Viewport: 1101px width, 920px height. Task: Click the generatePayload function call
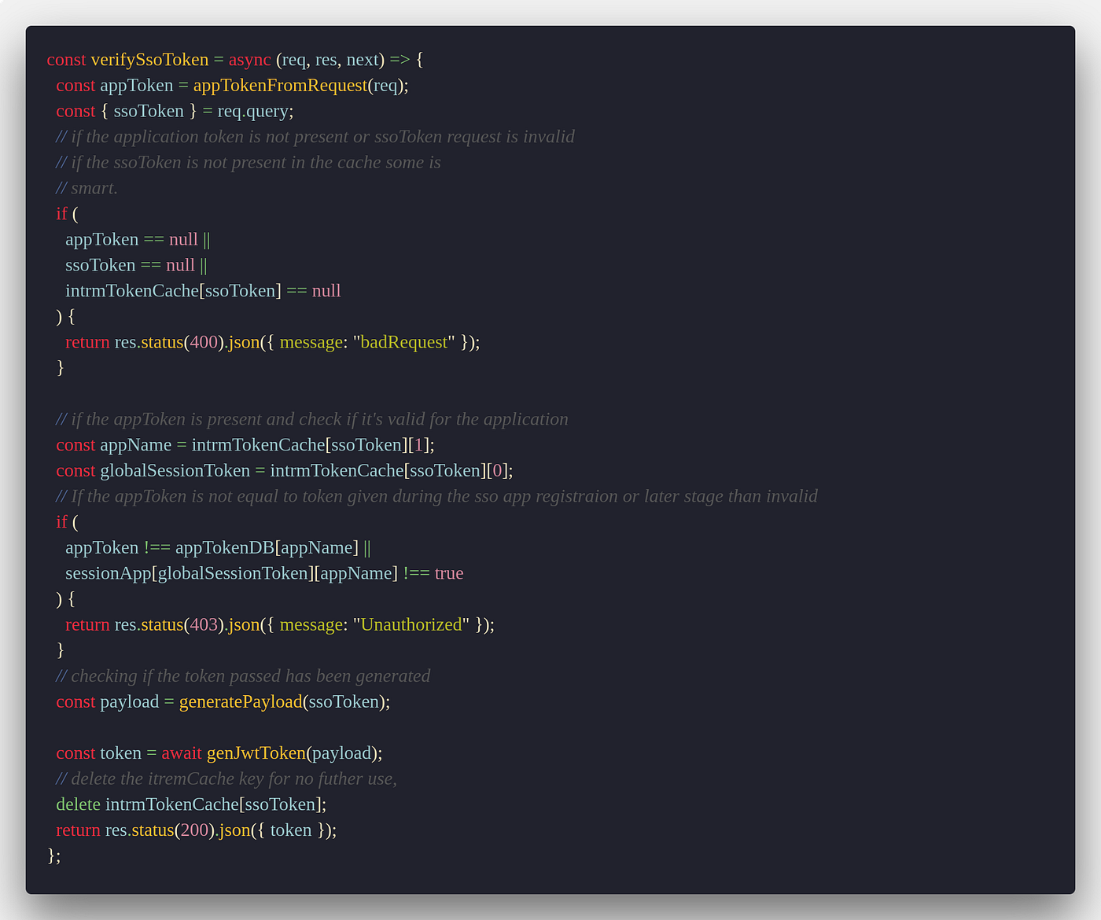click(240, 701)
